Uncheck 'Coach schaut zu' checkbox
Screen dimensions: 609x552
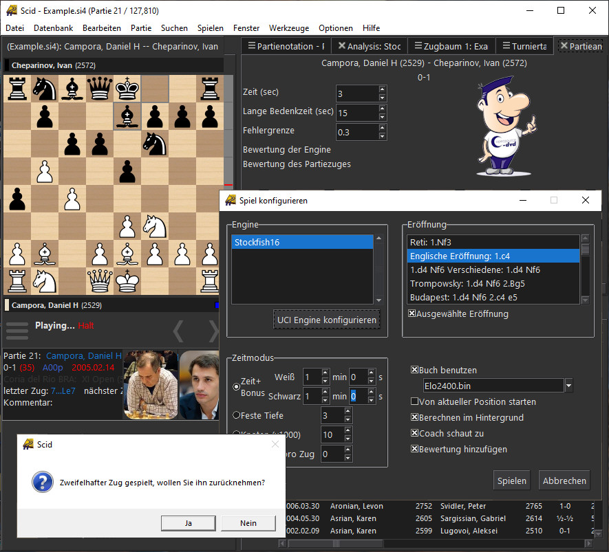pyautogui.click(x=414, y=433)
